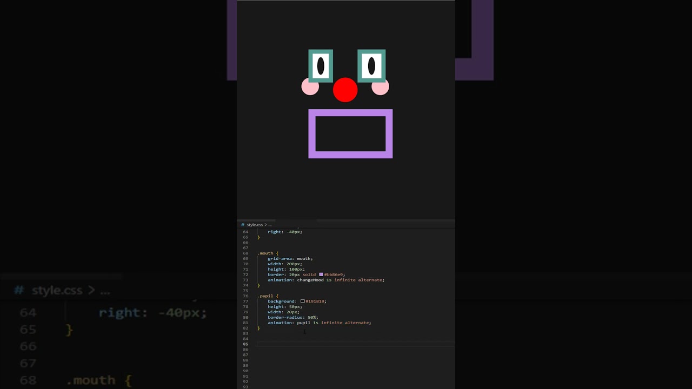Click line number 76 in the gutter
Viewport: 692px width, 389px height.
(245, 296)
